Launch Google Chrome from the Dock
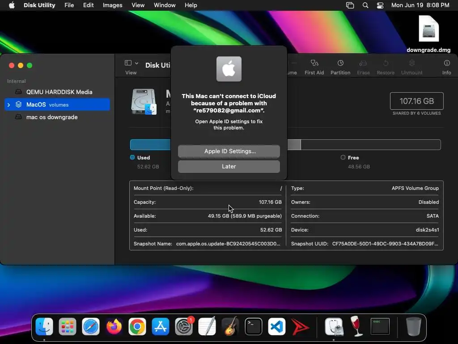This screenshot has height=344, width=458. 137,327
